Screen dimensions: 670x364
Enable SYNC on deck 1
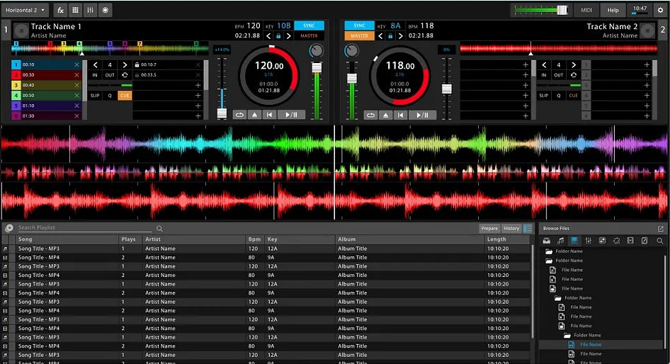coord(309,25)
